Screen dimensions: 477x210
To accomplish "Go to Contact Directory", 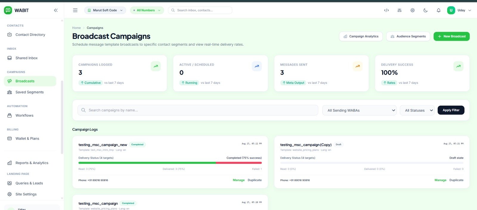I will (30, 35).
